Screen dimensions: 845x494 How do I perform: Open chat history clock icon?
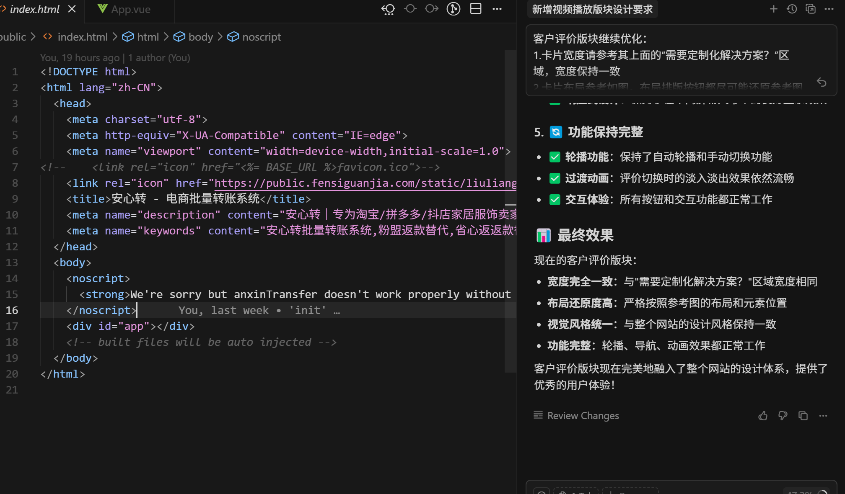point(792,9)
